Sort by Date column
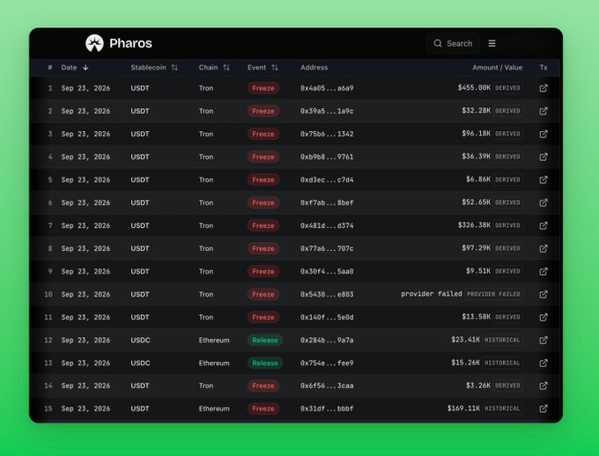This screenshot has width=599, height=456. click(75, 68)
